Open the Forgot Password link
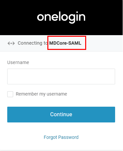 (61, 137)
